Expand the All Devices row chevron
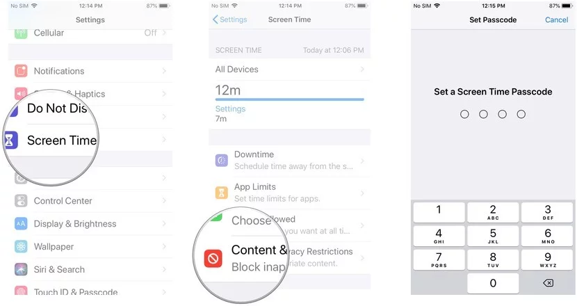The width and height of the screenshot is (577, 306). [x=362, y=69]
